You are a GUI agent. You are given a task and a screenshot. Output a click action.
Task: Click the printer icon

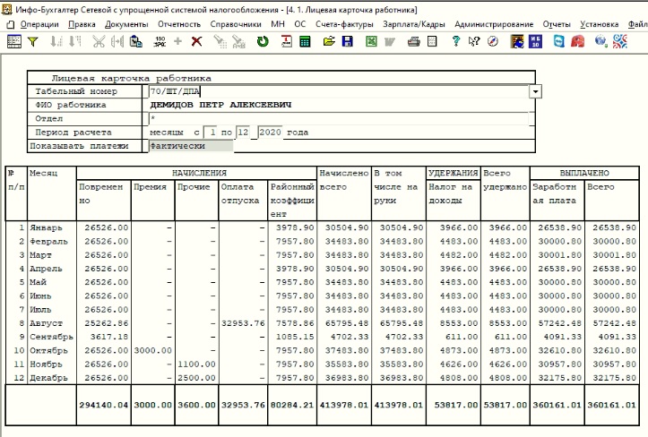pyautogui.click(x=414, y=41)
